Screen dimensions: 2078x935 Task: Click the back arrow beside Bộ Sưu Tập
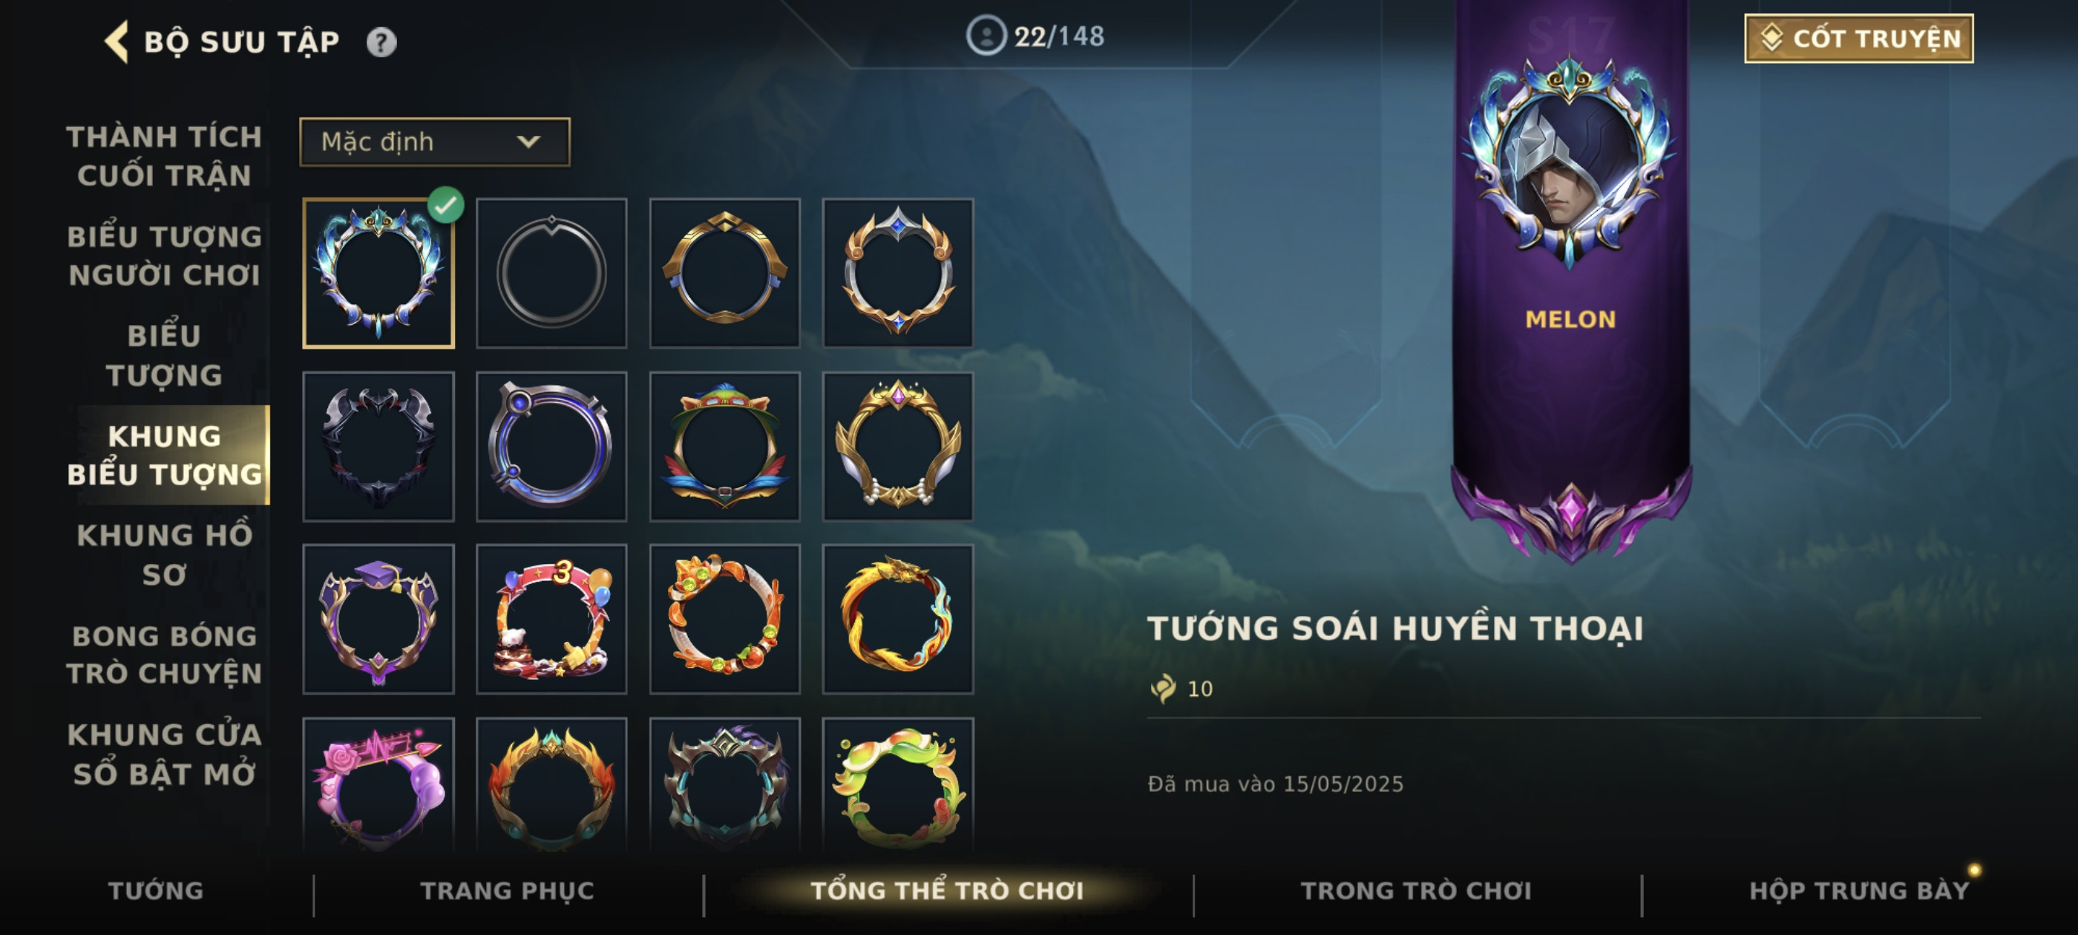pyautogui.click(x=117, y=41)
